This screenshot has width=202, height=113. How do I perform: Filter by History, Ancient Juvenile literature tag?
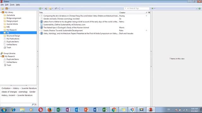click(x=17, y=95)
